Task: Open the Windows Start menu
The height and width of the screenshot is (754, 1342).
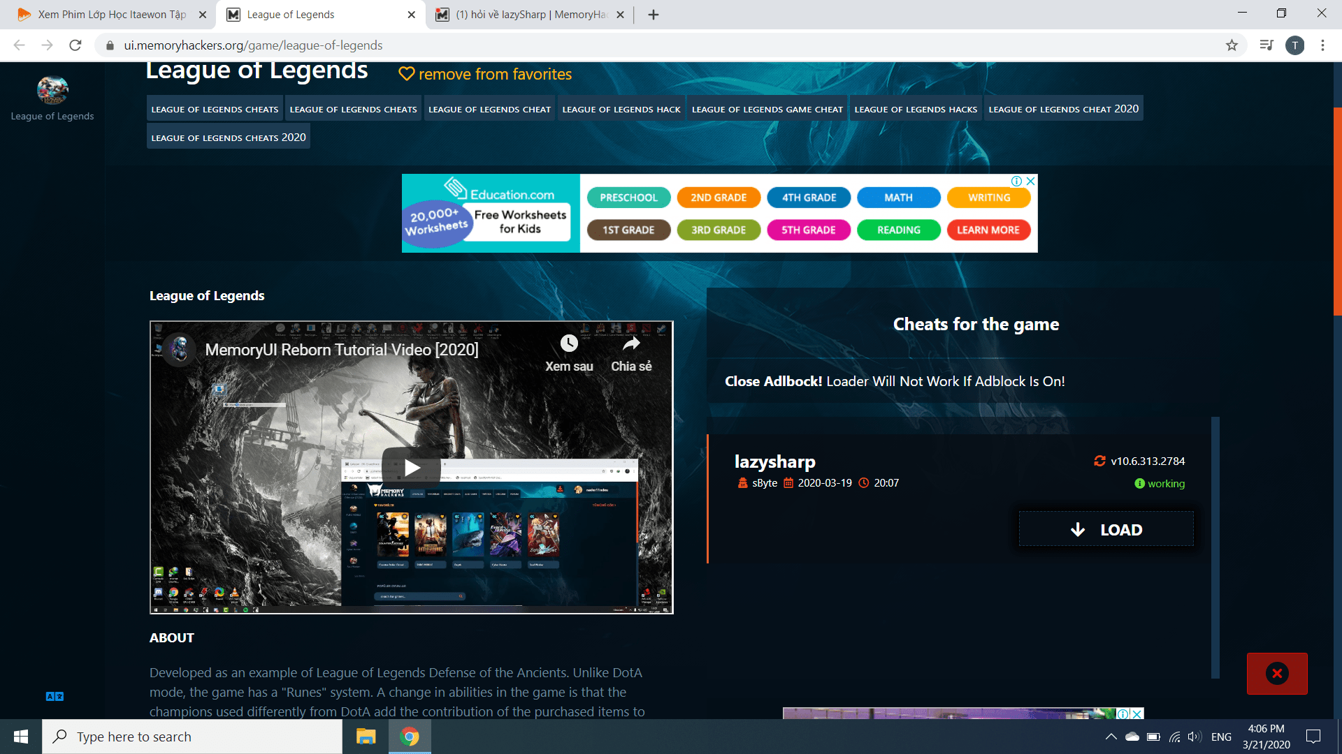Action: [x=21, y=737]
